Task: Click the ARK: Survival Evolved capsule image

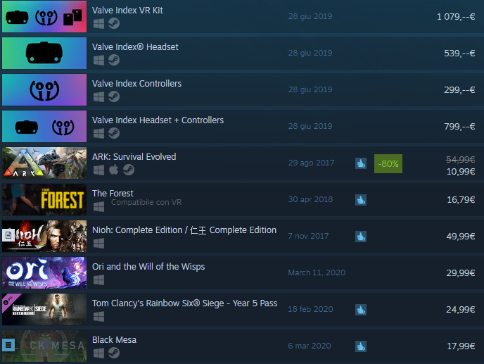Action: click(x=44, y=163)
